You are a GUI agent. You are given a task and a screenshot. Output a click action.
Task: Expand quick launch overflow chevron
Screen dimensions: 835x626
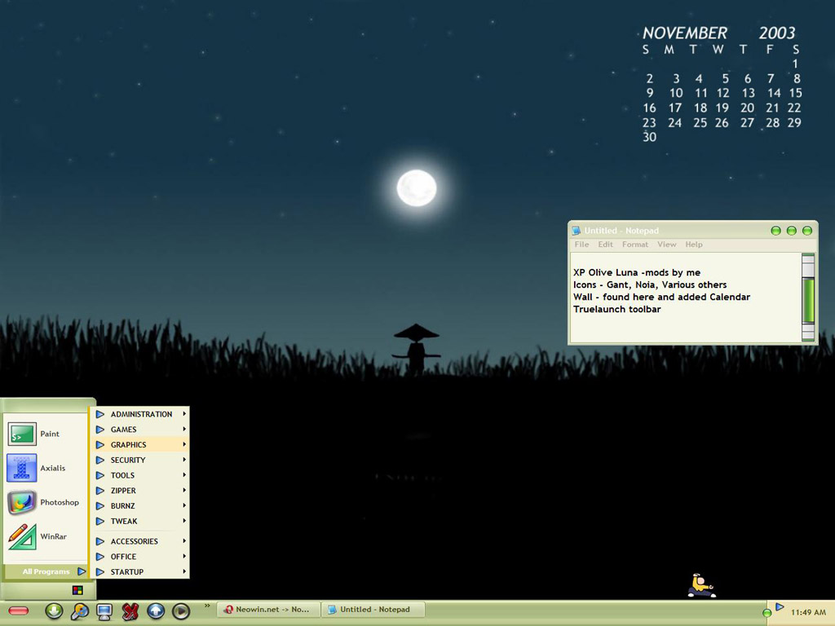pyautogui.click(x=207, y=606)
